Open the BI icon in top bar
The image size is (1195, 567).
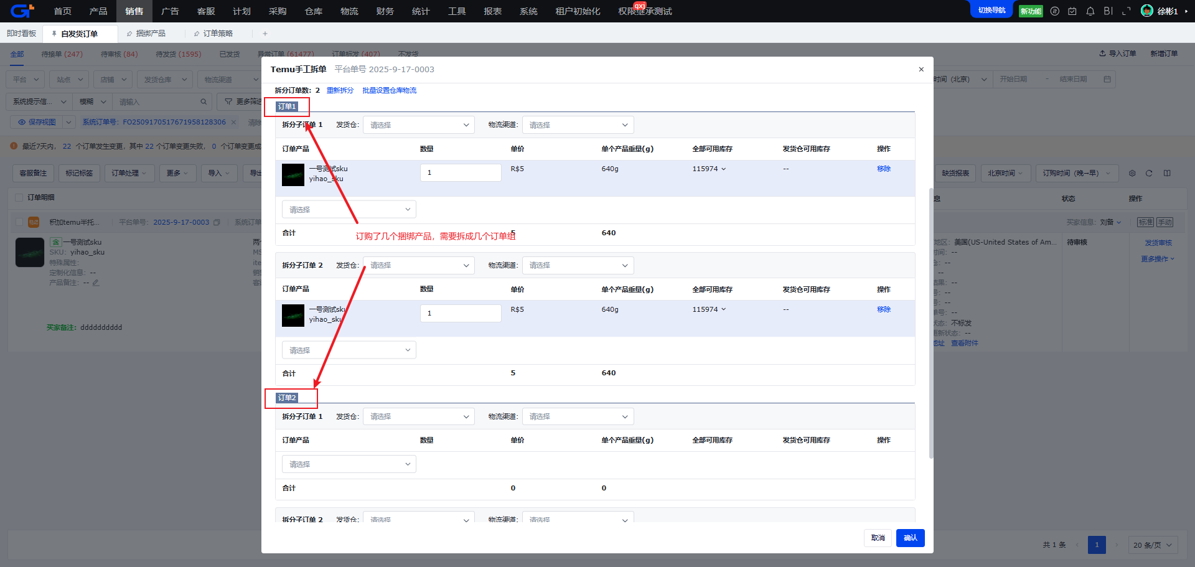(x=1108, y=11)
